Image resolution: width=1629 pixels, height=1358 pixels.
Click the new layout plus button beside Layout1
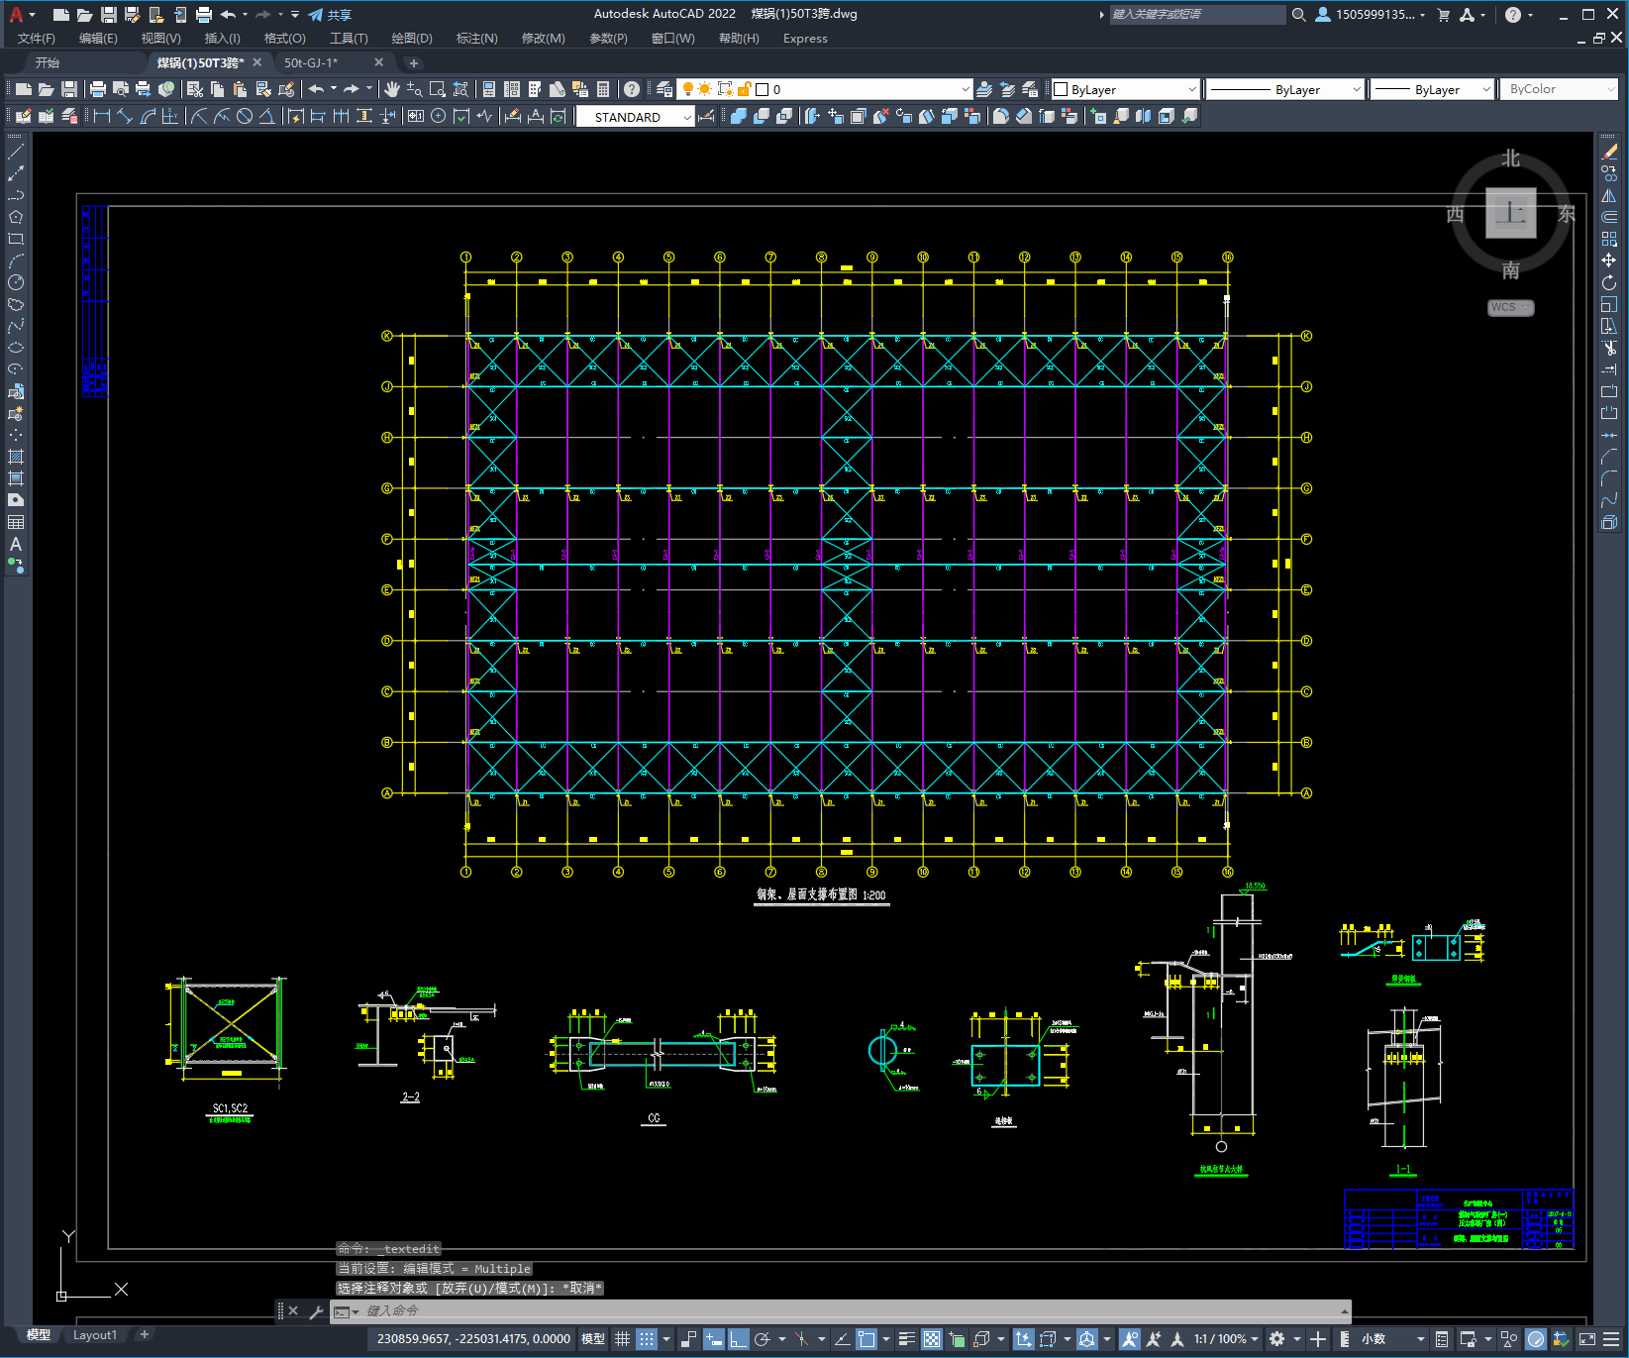(x=145, y=1335)
